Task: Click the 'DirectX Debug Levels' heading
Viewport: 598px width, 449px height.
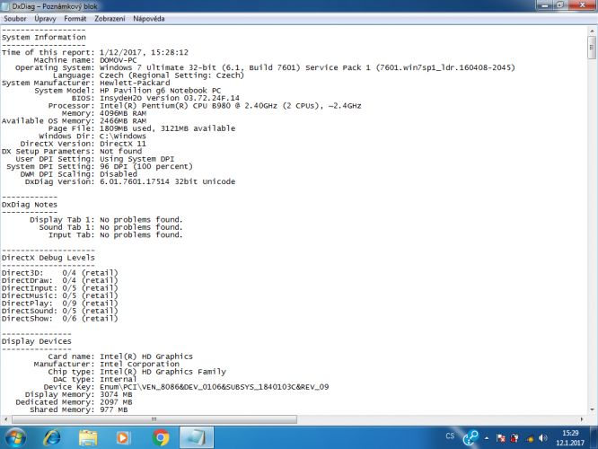Action: pos(48,258)
